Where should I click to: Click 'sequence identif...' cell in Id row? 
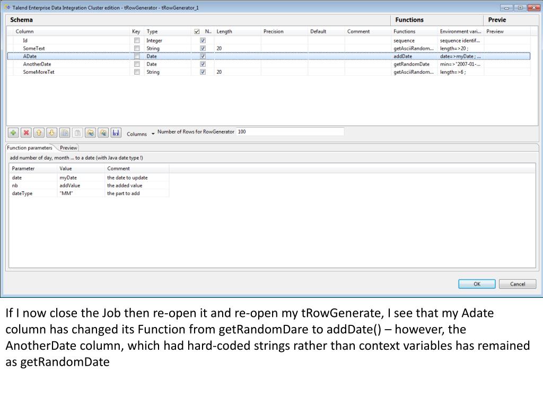point(460,40)
